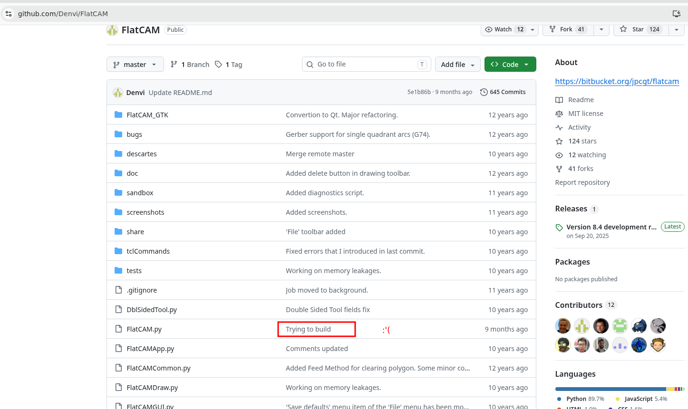Open the 'Trying to build' commit message
Image resolution: width=688 pixels, height=409 pixels.
308,329
